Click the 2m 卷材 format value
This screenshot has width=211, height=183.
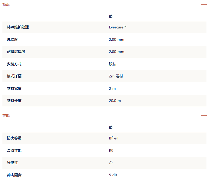[116, 76]
